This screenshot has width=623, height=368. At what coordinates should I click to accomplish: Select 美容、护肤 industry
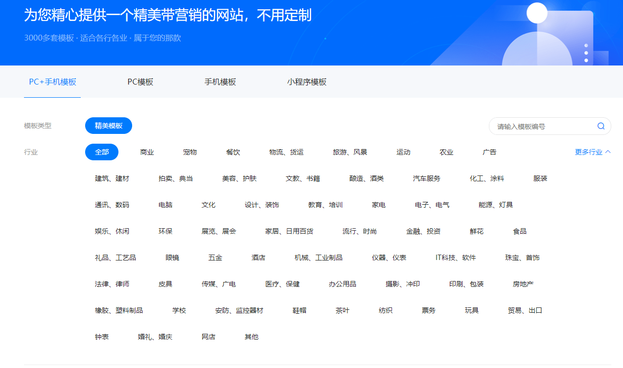pos(239,178)
